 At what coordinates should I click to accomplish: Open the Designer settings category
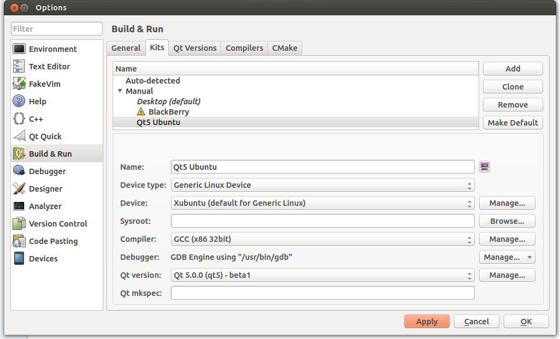pos(57,188)
